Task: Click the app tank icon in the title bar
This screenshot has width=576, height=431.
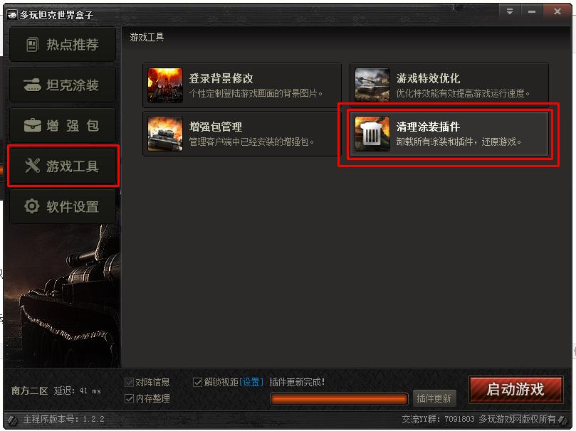Action: (x=12, y=15)
